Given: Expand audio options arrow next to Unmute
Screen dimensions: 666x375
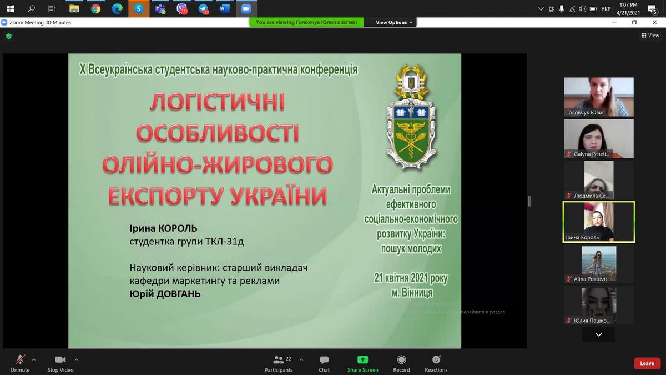Looking at the screenshot, I should 34,359.
